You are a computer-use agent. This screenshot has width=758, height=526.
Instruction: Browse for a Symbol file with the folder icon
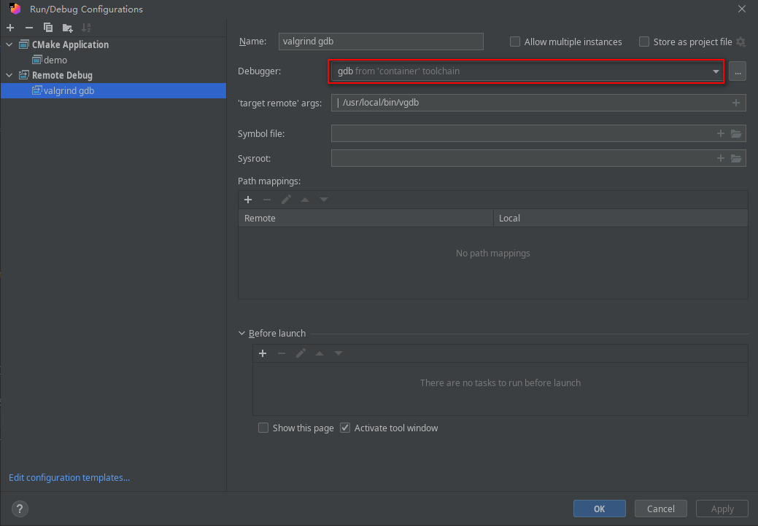tap(736, 133)
